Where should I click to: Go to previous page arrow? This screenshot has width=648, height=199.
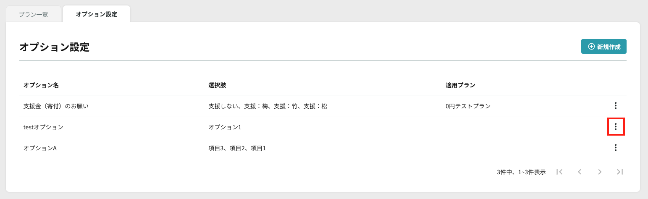tap(580, 172)
